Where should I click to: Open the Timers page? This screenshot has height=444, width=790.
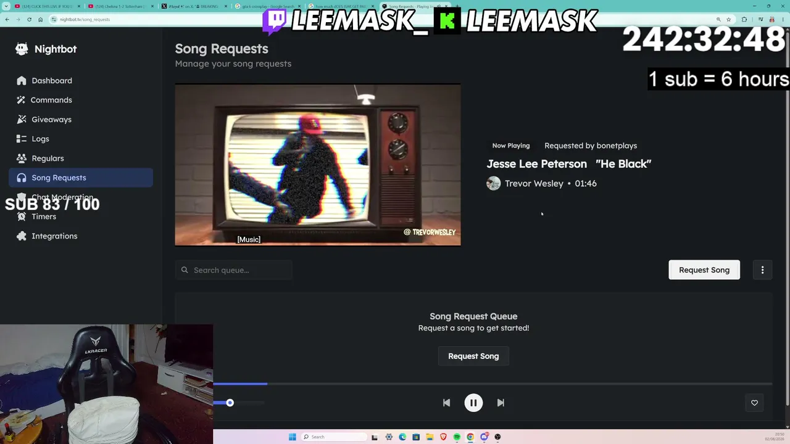tap(81, 216)
